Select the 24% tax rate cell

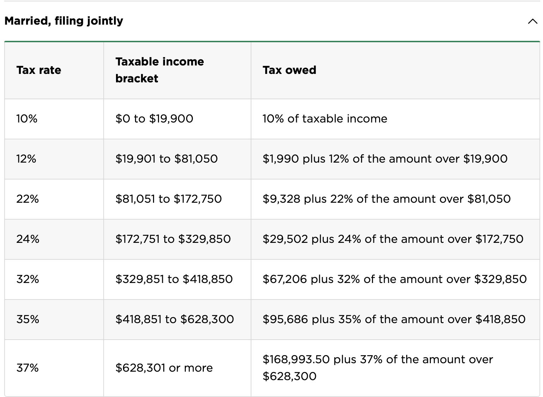28,239
